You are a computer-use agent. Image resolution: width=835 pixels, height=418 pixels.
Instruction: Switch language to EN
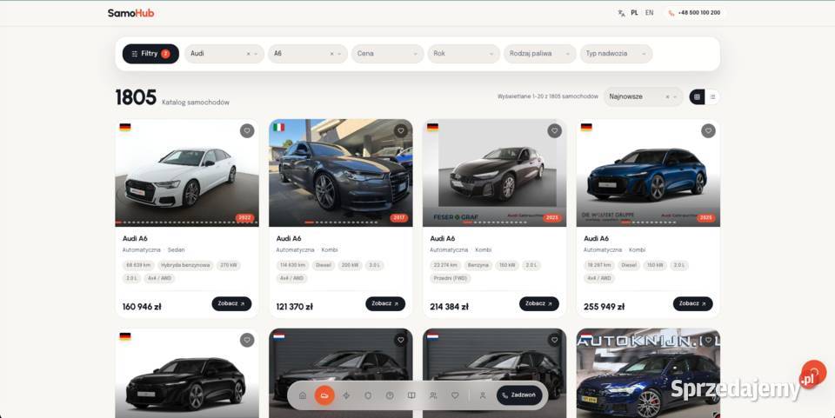click(x=649, y=13)
